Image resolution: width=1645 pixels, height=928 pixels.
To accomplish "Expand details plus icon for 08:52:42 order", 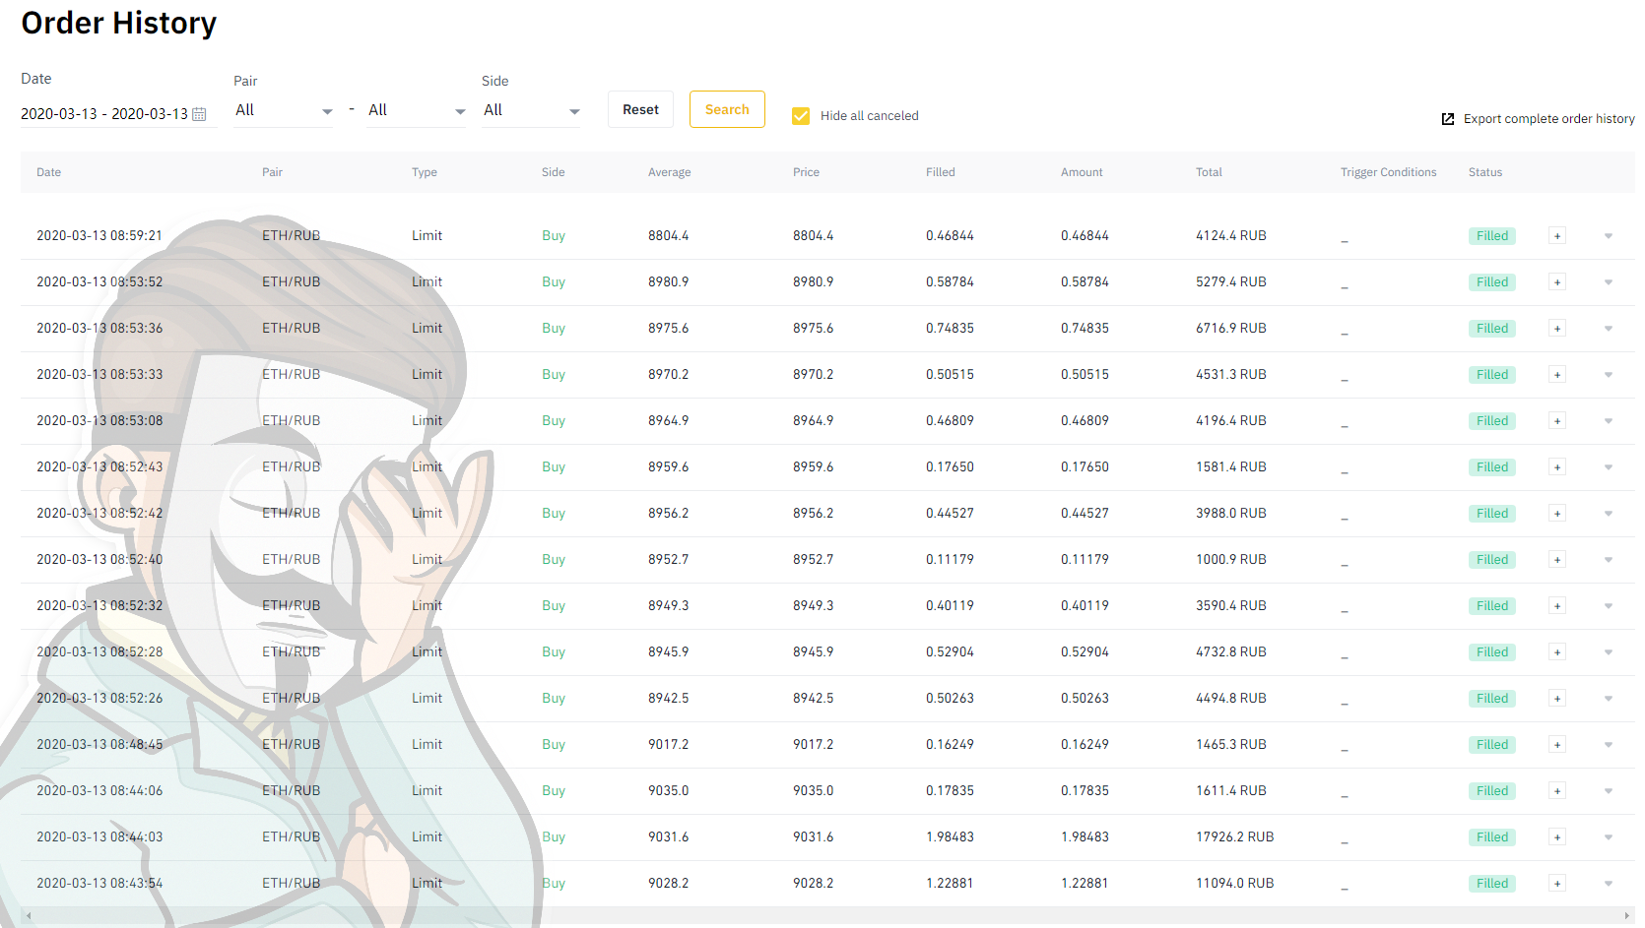I will (1557, 514).
